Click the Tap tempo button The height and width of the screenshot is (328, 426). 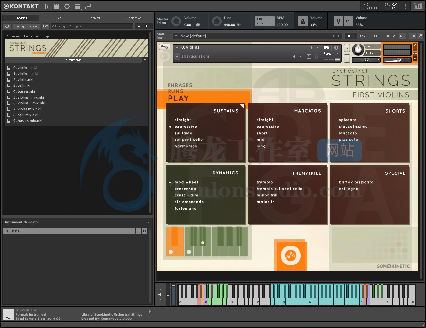[x=270, y=21]
